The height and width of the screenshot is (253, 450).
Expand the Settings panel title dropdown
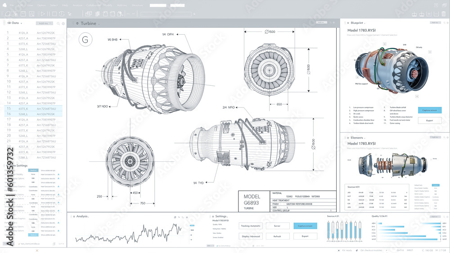pos(228,217)
